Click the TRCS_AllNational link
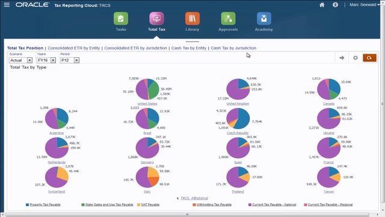Viewport: 385px width, 217px height. 194,198
